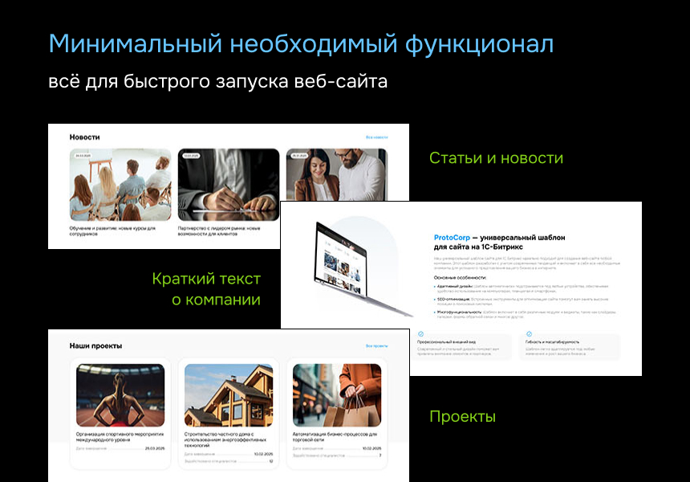Open the wooden house project image
Image resolution: width=690 pixels, height=482 pixels.
coord(228,395)
